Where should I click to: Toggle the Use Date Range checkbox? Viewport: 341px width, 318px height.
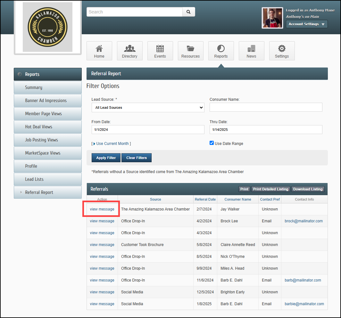pyautogui.click(x=212, y=143)
